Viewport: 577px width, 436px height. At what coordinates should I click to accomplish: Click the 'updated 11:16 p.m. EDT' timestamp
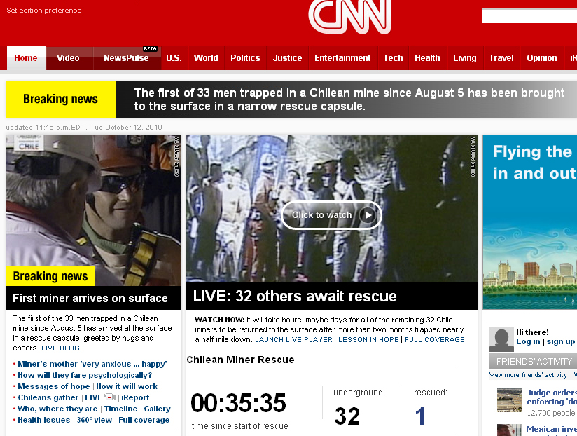[x=84, y=128]
